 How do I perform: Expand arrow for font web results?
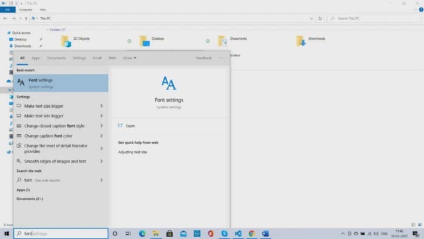(101, 180)
